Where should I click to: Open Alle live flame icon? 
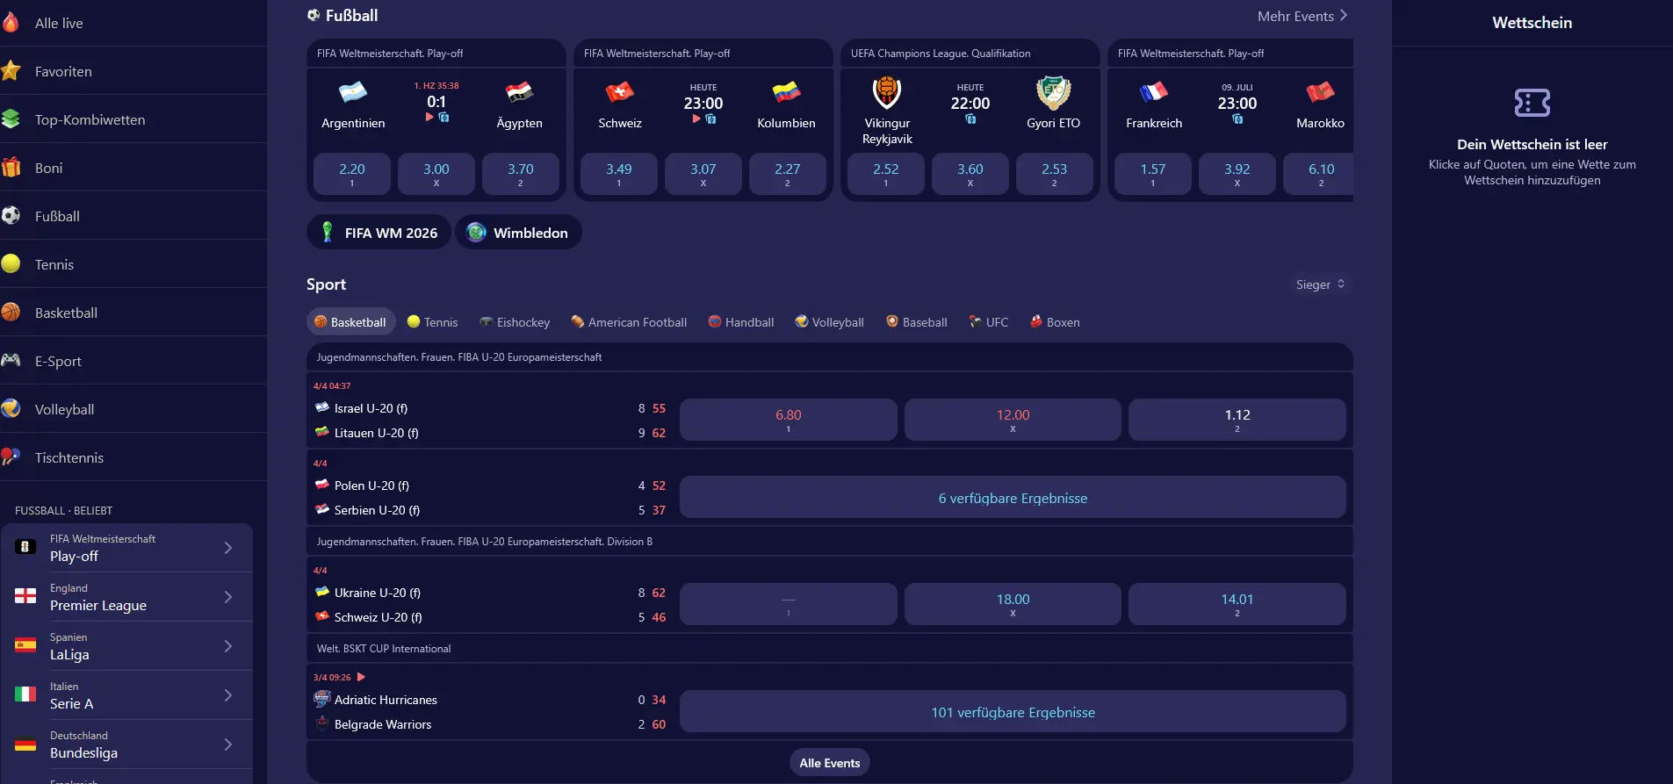[x=11, y=23]
